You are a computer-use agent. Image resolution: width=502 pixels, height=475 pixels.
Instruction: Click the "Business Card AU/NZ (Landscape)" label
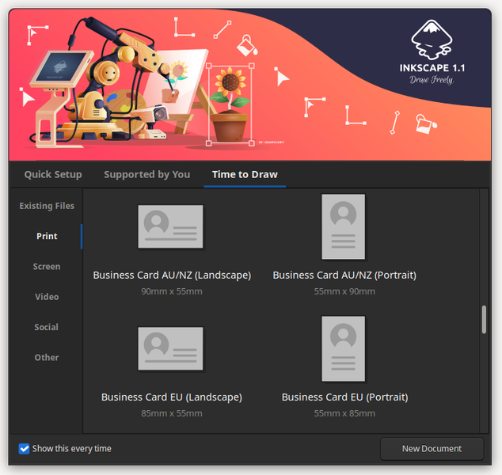click(172, 275)
